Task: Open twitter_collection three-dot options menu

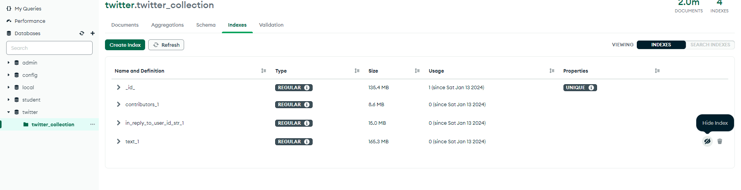Action: coord(92,124)
